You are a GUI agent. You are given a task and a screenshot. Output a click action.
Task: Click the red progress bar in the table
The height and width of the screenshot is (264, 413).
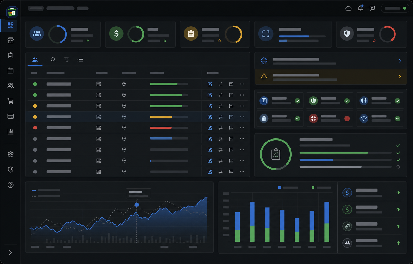161,128
